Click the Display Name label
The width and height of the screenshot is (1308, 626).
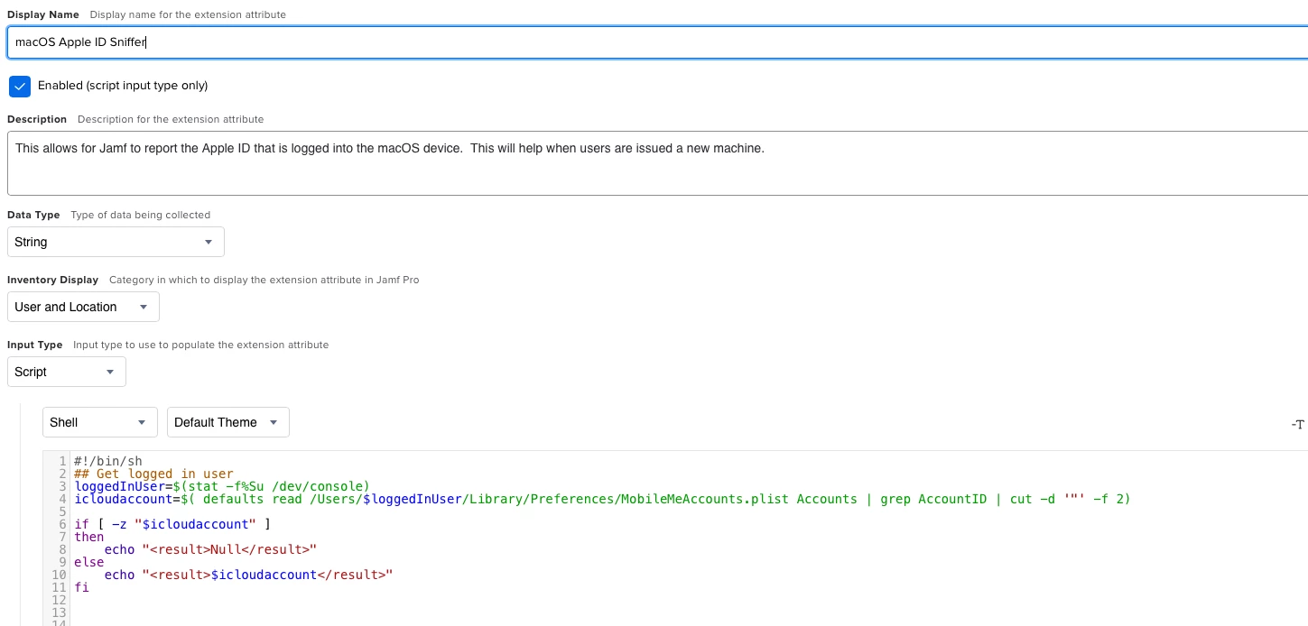(x=43, y=14)
